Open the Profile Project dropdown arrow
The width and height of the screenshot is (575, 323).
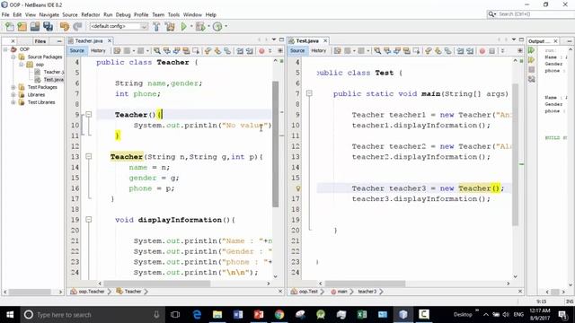click(x=226, y=26)
